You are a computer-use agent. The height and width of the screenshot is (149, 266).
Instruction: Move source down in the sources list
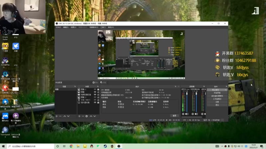(x=95, y=116)
